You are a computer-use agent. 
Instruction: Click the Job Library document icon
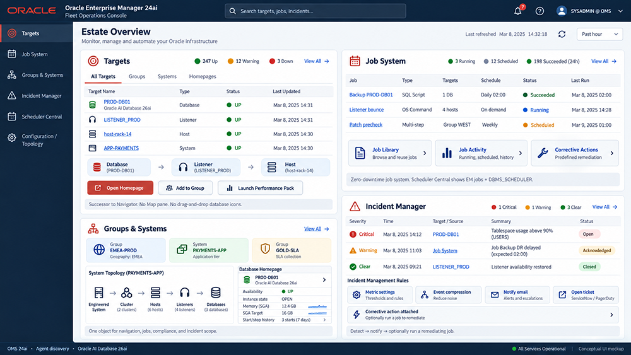click(360, 153)
